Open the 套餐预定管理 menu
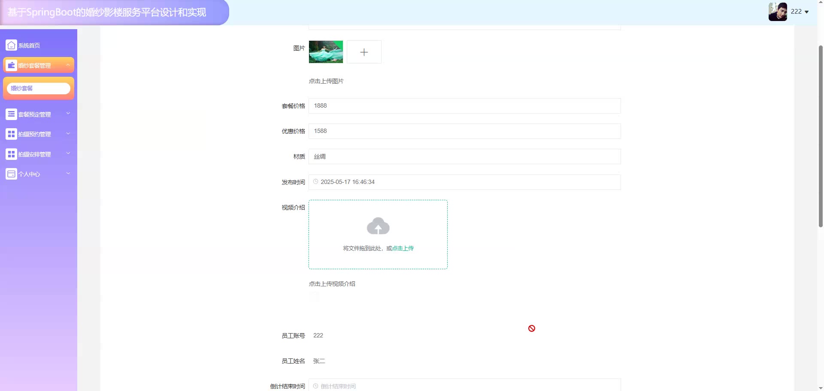 tap(39, 114)
